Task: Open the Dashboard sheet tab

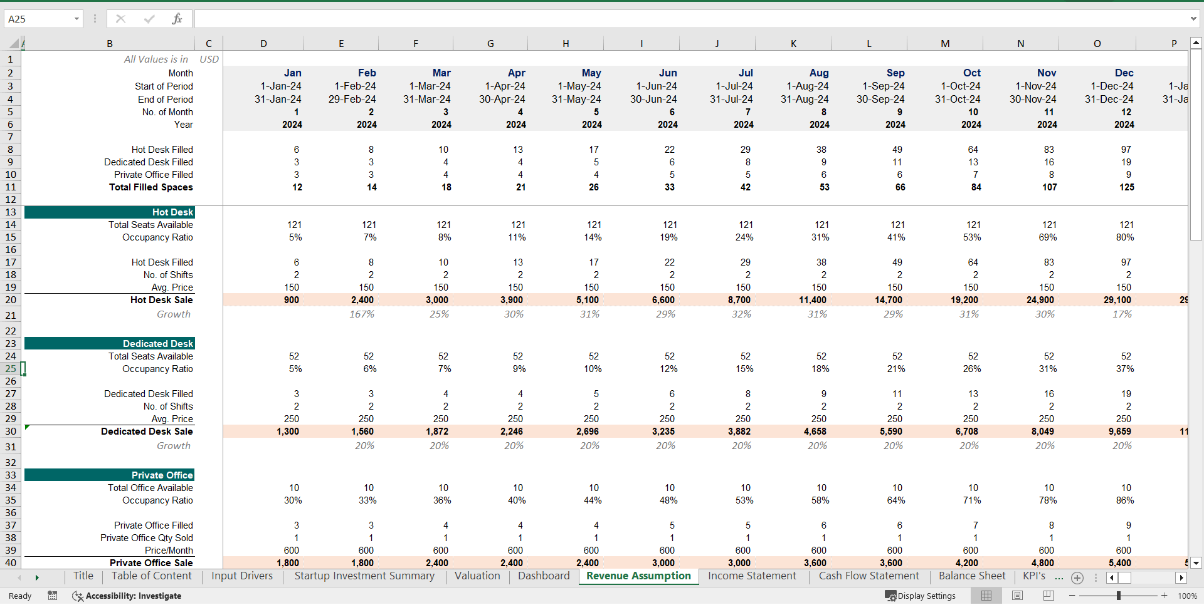Action: pos(543,576)
